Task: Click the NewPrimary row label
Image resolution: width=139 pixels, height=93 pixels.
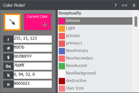Action: pos(77,51)
